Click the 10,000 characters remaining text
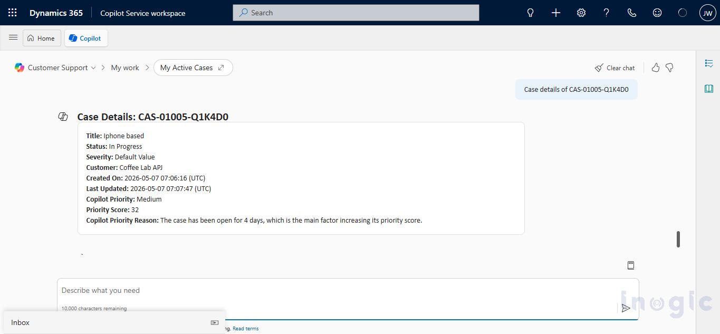720x334 pixels. tap(94, 308)
